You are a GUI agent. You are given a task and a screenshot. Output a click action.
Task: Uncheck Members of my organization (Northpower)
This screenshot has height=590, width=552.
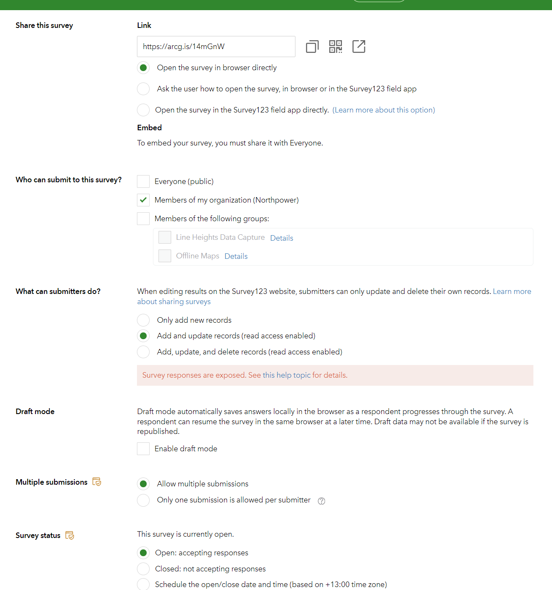tap(143, 200)
